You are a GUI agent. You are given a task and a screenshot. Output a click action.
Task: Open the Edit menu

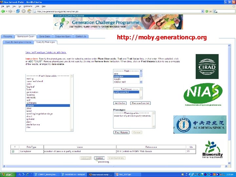point(8,6)
